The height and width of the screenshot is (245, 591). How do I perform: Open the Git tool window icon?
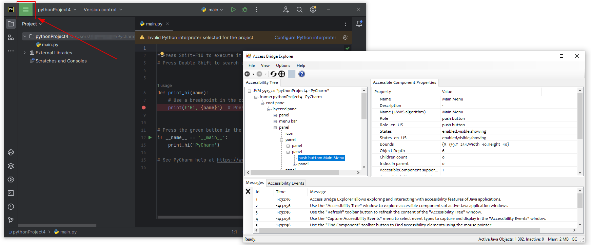coord(11,220)
